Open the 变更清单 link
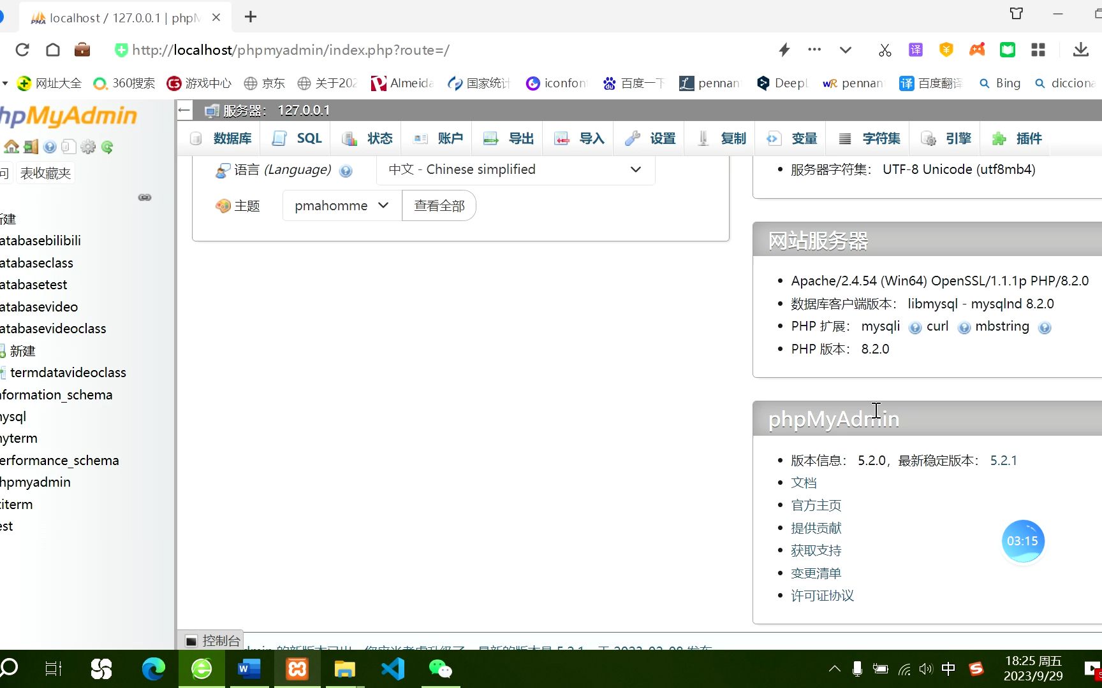The image size is (1102, 688). 816,573
